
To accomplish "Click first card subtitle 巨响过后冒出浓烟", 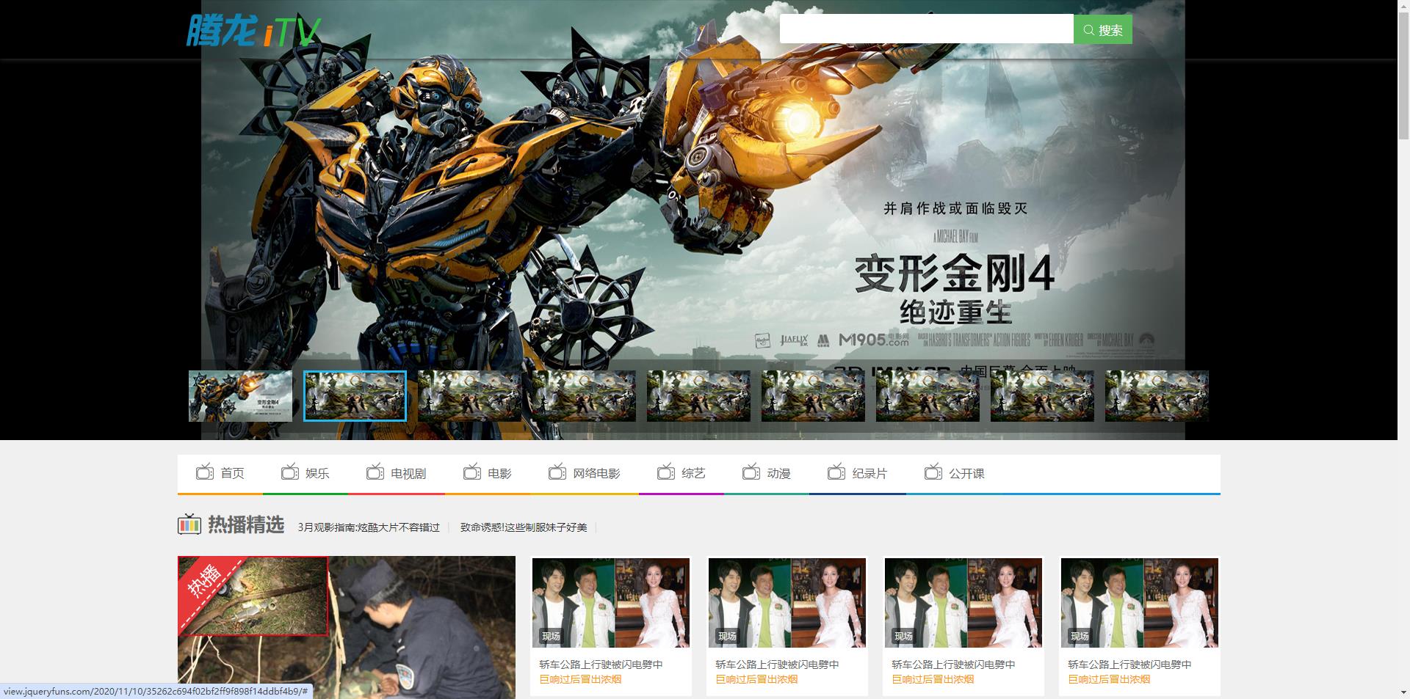I will coord(580,679).
